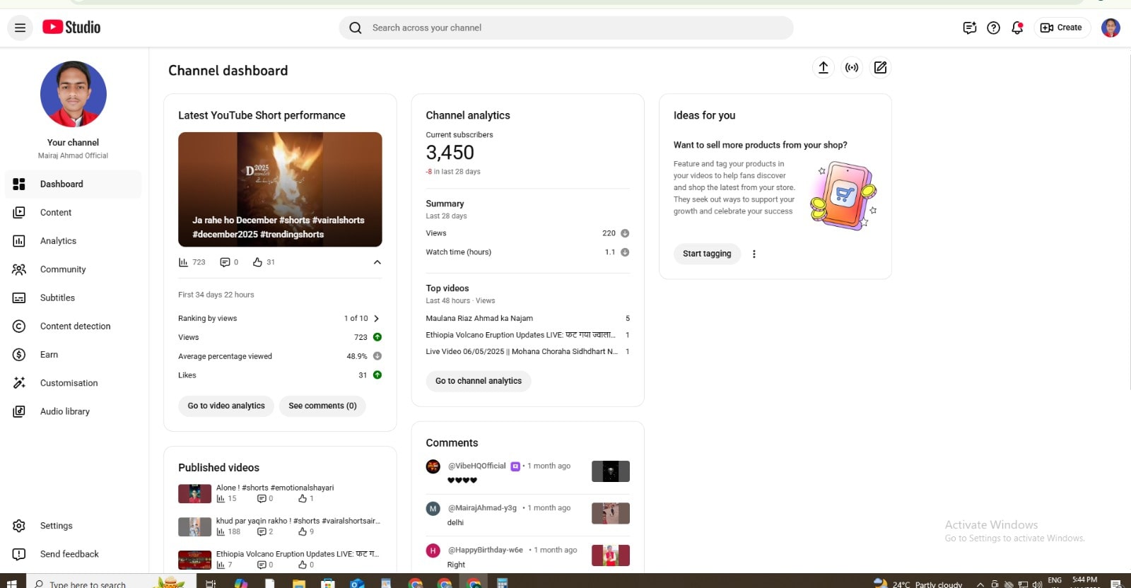Click the channel profile picture in the sidebar
Screen dimensions: 1131x588
(74, 94)
